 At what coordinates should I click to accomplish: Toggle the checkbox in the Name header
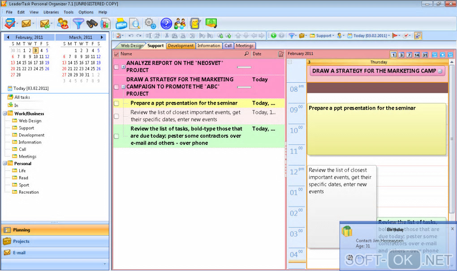coord(116,54)
